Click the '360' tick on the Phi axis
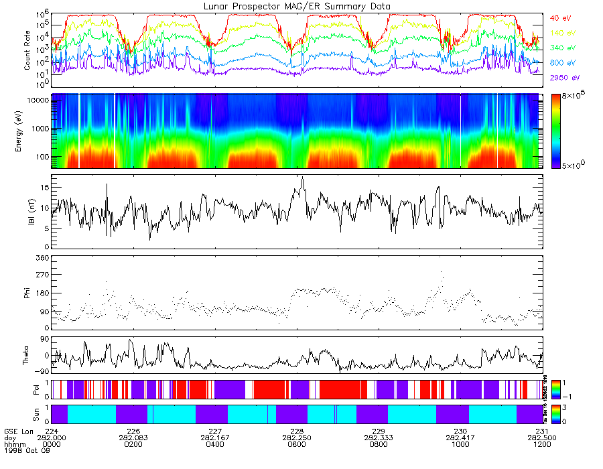This screenshot has height=469, width=603. [42, 258]
